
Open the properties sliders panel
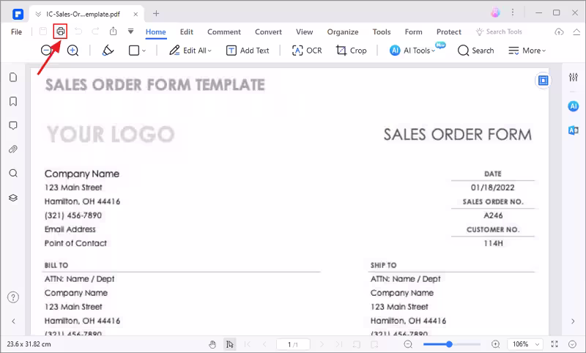point(574,78)
